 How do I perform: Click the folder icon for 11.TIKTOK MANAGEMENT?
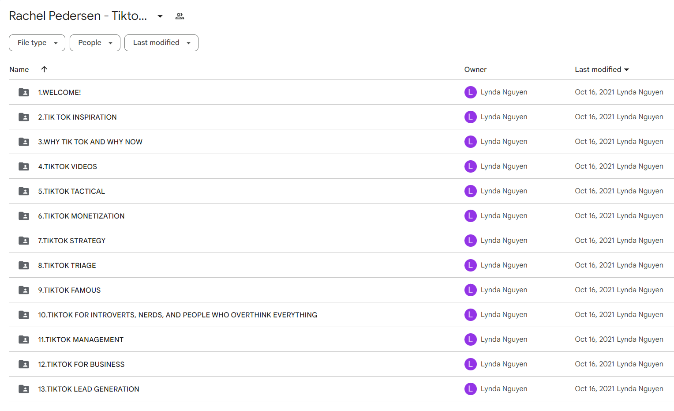click(x=24, y=339)
